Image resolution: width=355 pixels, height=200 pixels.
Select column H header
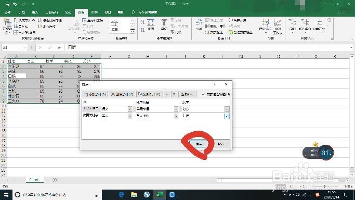click(x=148, y=56)
